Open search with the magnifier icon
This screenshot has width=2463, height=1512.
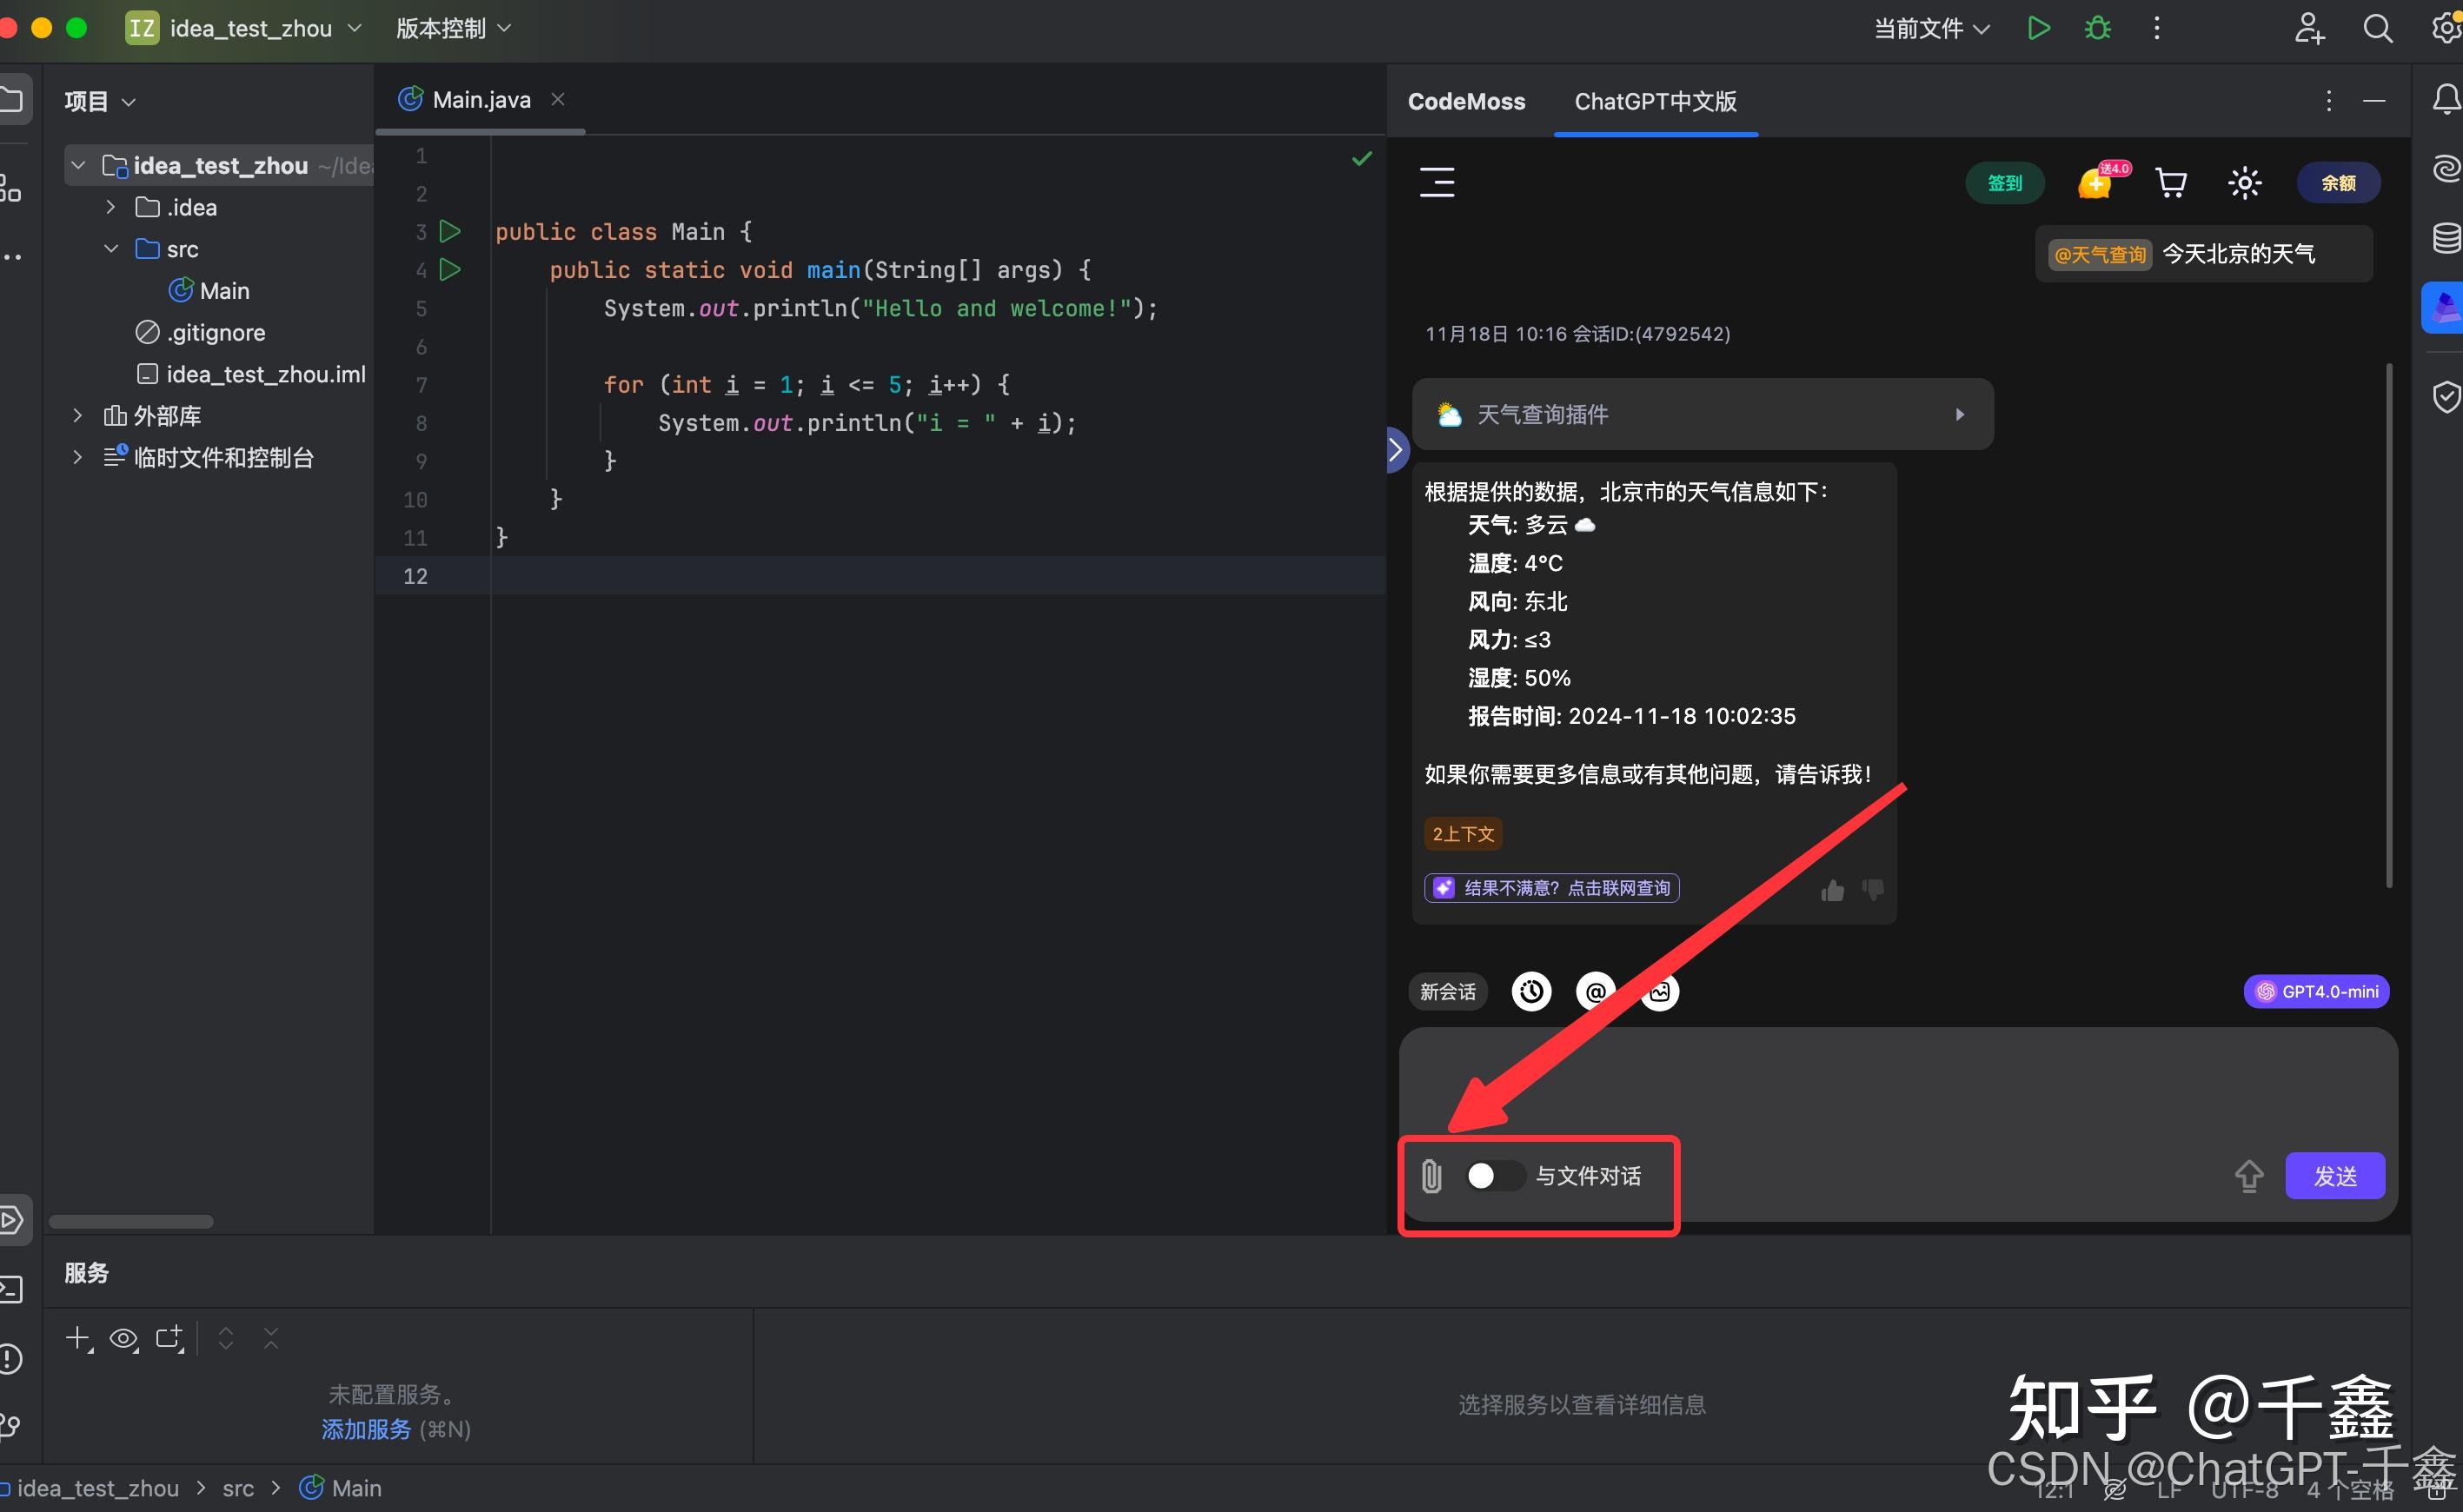pyautogui.click(x=2379, y=28)
